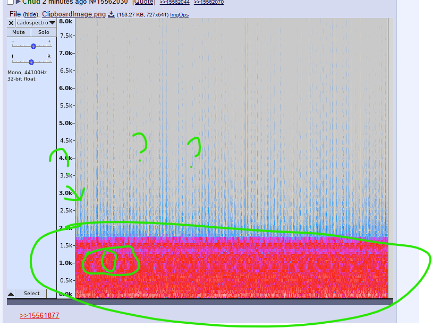The height and width of the screenshot is (328, 432).
Task: Mute the cadospectro track
Action: pyautogui.click(x=19, y=32)
